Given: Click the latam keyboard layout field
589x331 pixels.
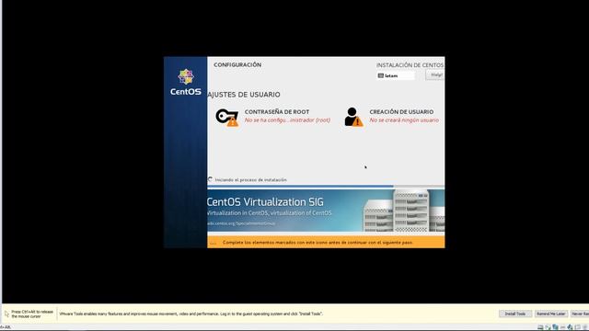Looking at the screenshot, I should point(396,75).
